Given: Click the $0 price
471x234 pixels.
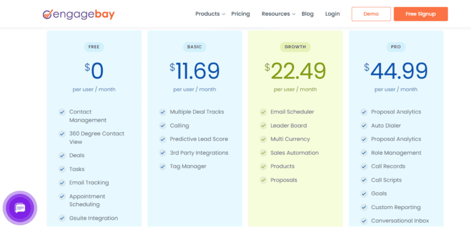Looking at the screenshot, I should 94,72.
